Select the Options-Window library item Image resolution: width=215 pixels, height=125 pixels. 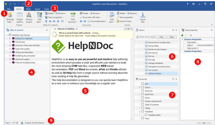pos(155,74)
